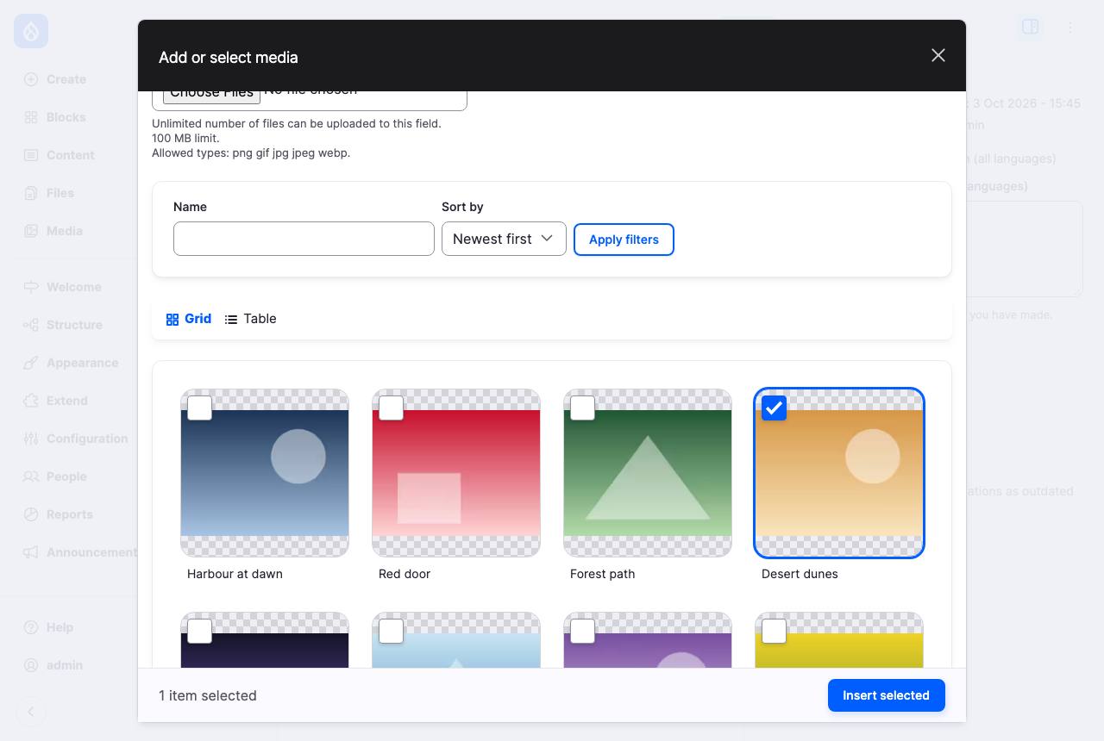Open the three-dot menu on the background page
The image size is (1104, 741).
point(1069,28)
